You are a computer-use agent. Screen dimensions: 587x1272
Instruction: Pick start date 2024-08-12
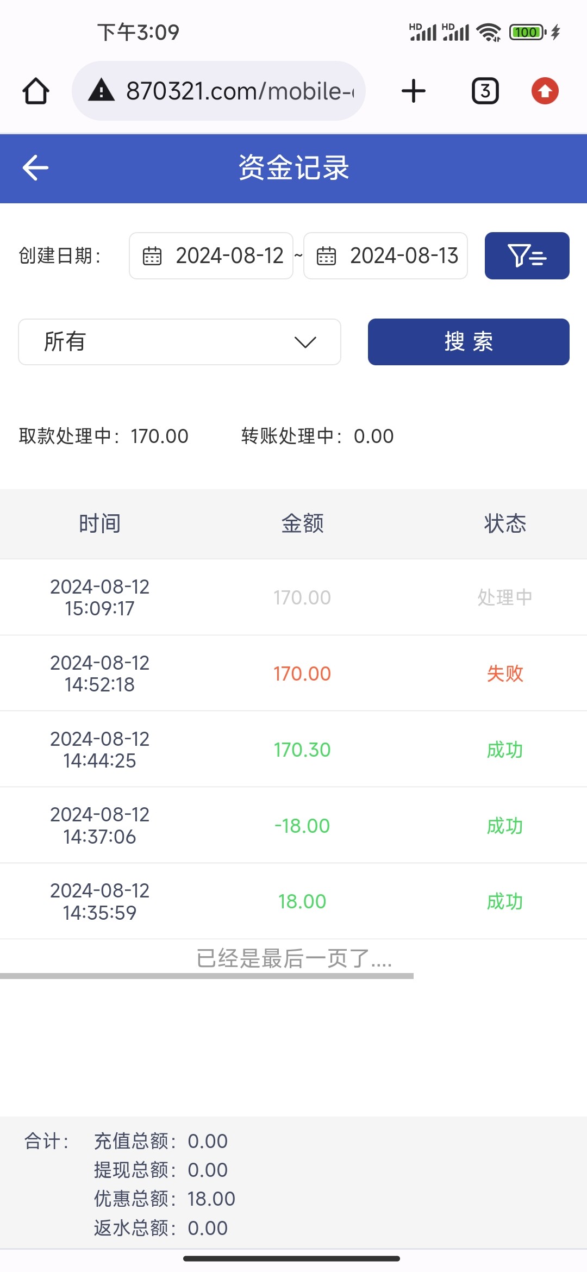229,256
